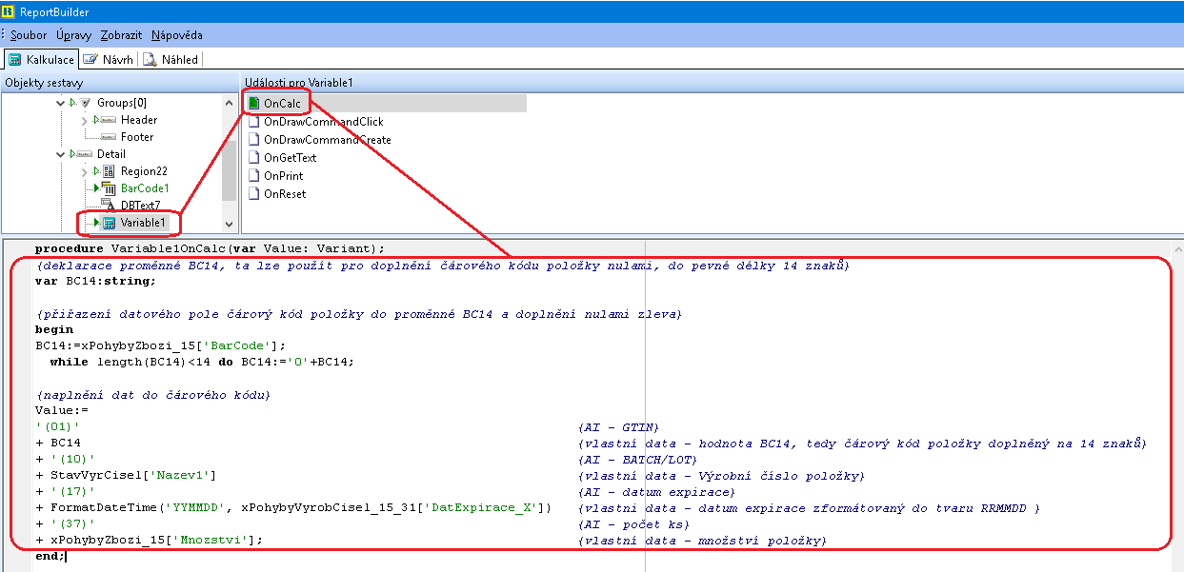This screenshot has width=1184, height=572.
Task: Select the OnReset event in list
Action: tap(285, 194)
